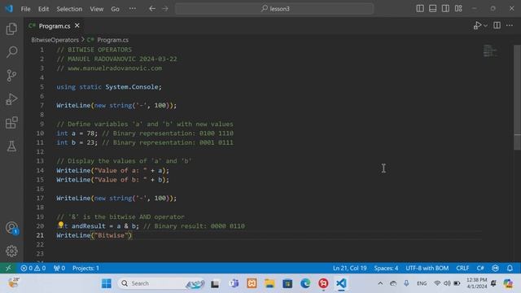
Task: Open the customize layout icon
Action: pos(458,9)
